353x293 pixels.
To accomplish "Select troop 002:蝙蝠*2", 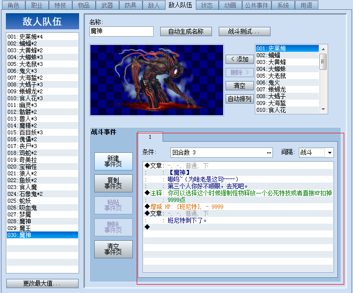I will 42,43.
